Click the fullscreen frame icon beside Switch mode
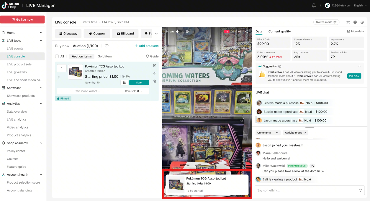Viewport: 370px width, 201px height. pyautogui.click(x=348, y=22)
